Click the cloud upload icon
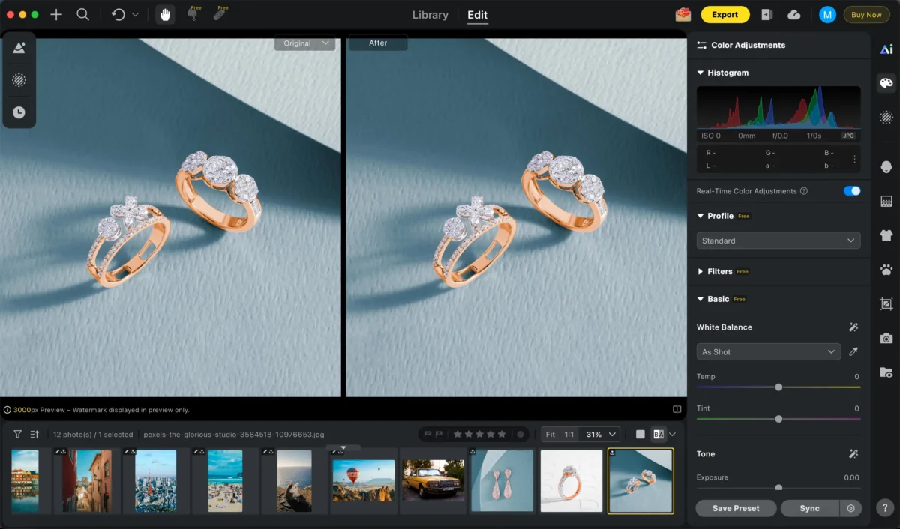Image resolution: width=900 pixels, height=529 pixels. [x=794, y=15]
